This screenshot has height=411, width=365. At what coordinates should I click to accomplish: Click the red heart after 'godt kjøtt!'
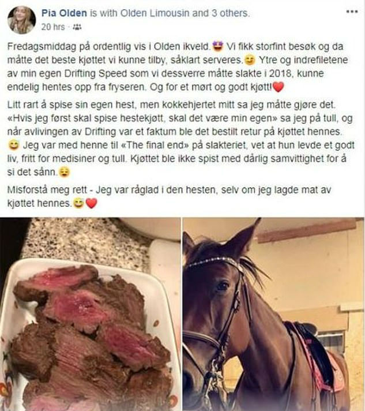(x=278, y=87)
